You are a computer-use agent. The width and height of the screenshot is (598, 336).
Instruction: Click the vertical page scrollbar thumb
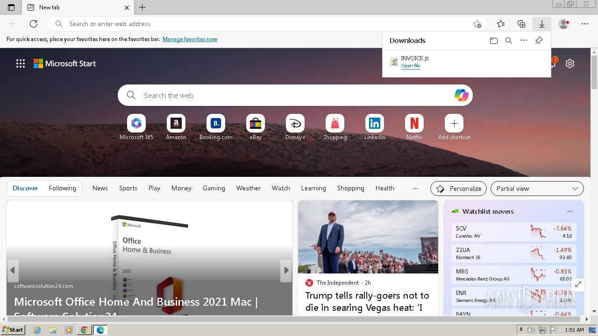point(594,71)
